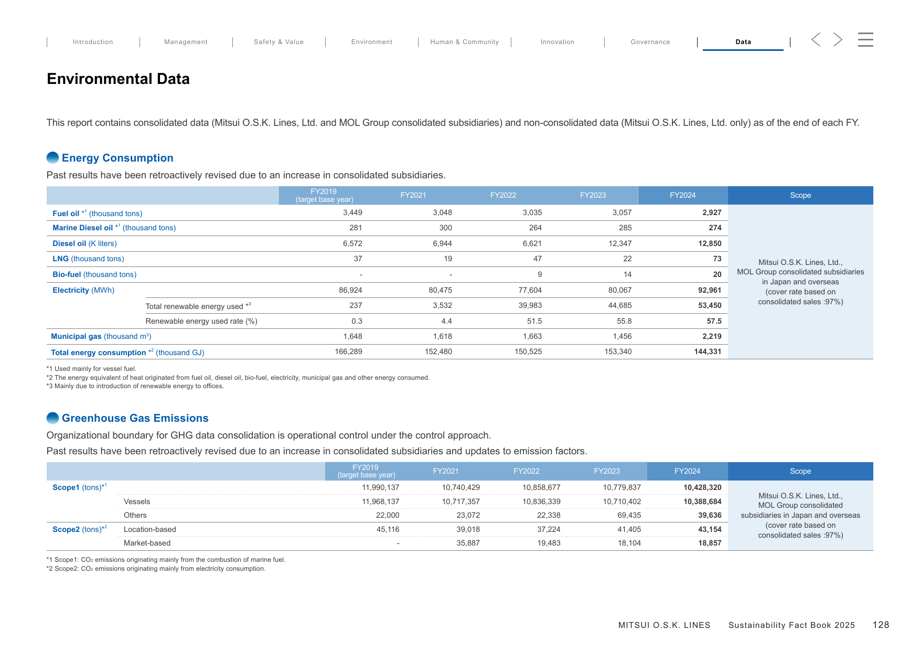Viewport: 920px width, 651px height.
Task: Click the Energy Consumption section heading
Action: point(117,158)
